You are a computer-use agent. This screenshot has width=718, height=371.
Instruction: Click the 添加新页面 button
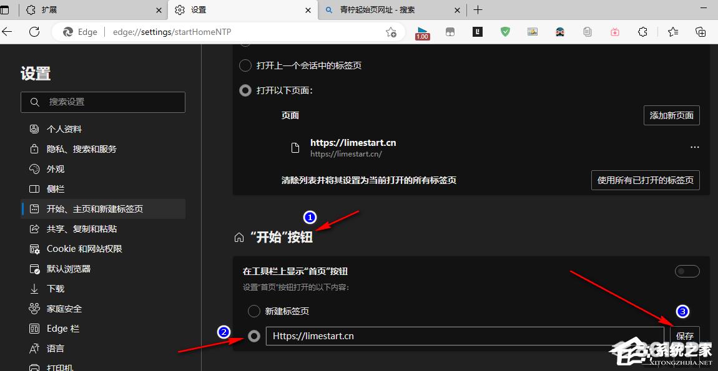pyautogui.click(x=672, y=115)
